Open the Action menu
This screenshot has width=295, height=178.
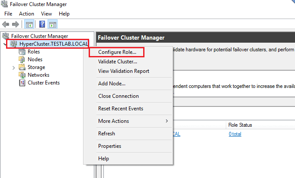tap(26, 14)
